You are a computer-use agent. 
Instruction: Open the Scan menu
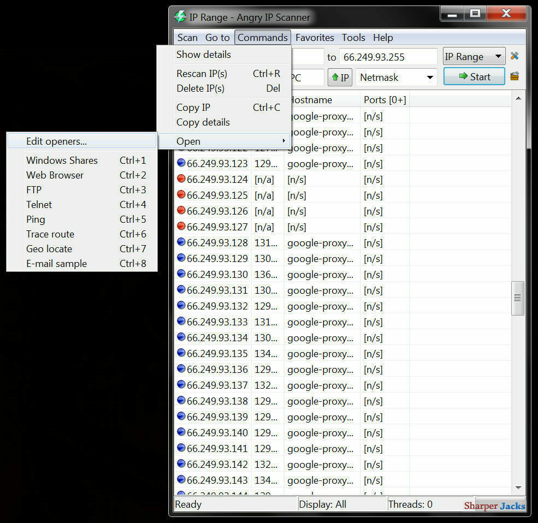tap(187, 37)
